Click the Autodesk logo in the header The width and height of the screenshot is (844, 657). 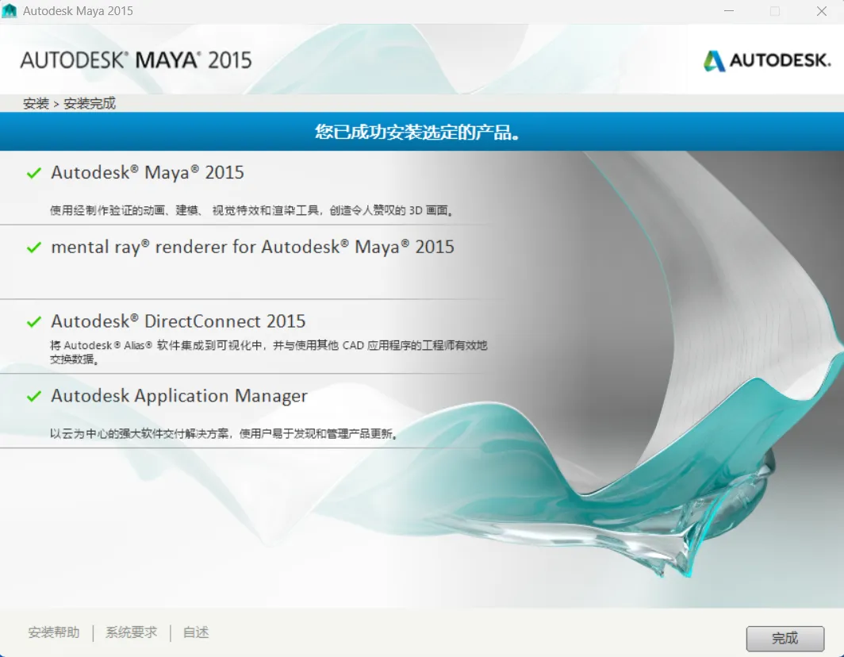click(x=767, y=60)
